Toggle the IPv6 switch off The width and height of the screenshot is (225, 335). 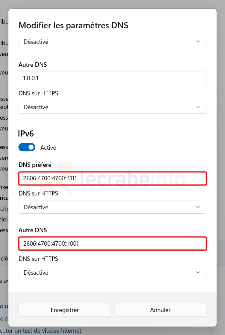pyautogui.click(x=27, y=147)
